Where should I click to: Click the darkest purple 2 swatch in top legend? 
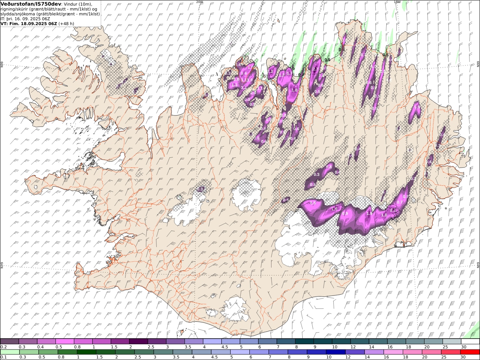(x=138, y=342)
